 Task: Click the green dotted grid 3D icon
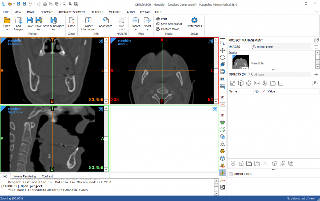222,129
